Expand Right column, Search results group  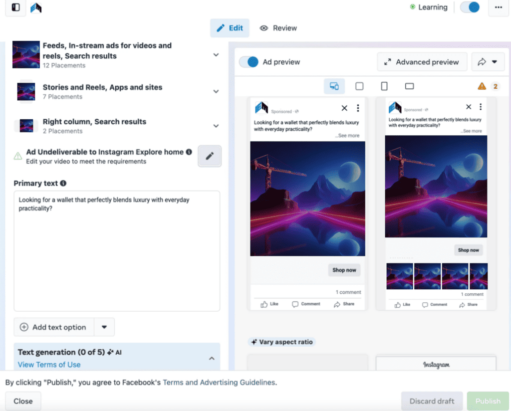216,126
